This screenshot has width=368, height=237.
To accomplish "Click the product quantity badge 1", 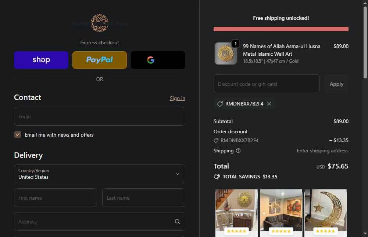I will tap(236, 44).
